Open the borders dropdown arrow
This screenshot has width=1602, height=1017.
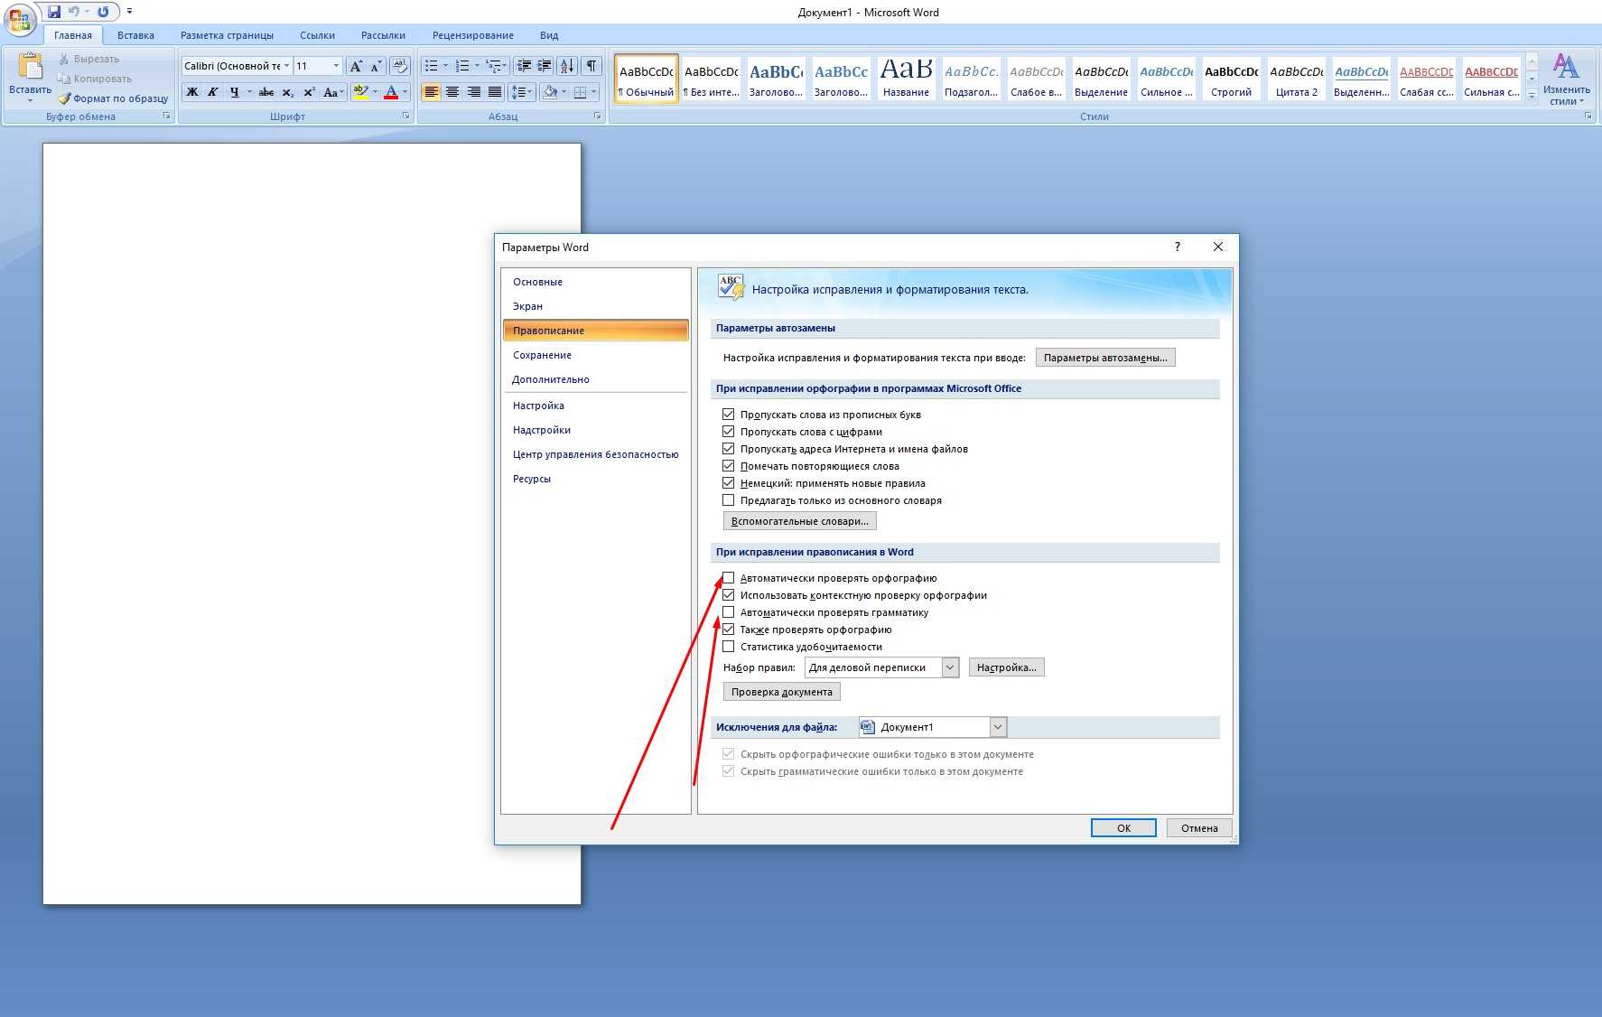(593, 92)
